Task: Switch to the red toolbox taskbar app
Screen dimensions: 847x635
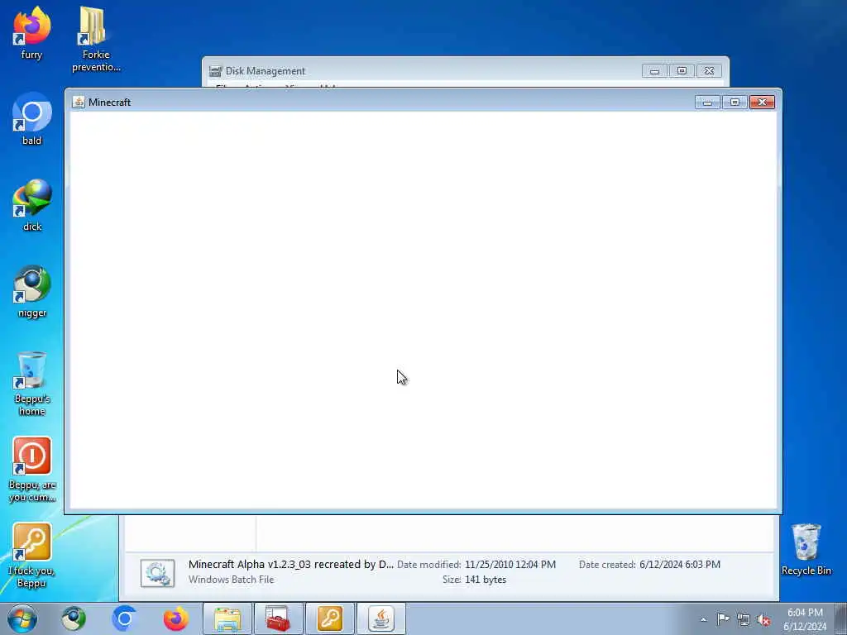Action: 278,618
